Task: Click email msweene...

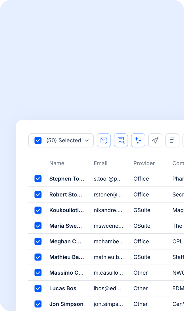Action: (x=108, y=226)
